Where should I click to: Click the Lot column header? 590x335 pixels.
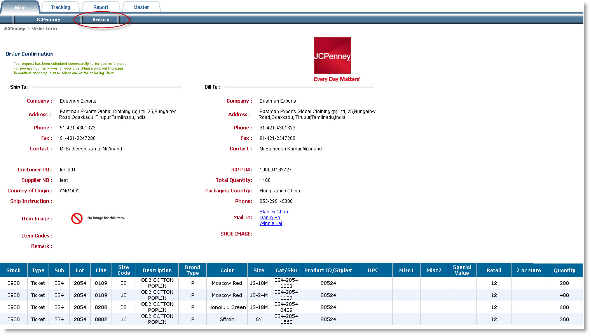pos(80,270)
